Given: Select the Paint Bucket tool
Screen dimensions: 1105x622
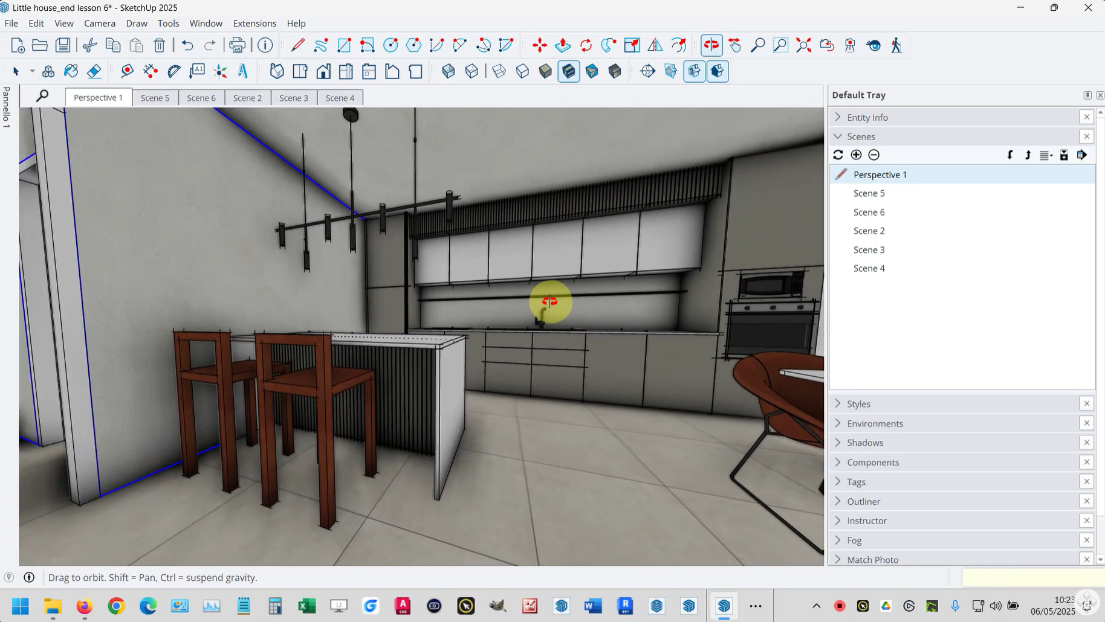Looking at the screenshot, I should click(71, 71).
